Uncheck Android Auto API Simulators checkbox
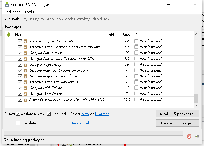The image size is (204, 146). pos(20,82)
